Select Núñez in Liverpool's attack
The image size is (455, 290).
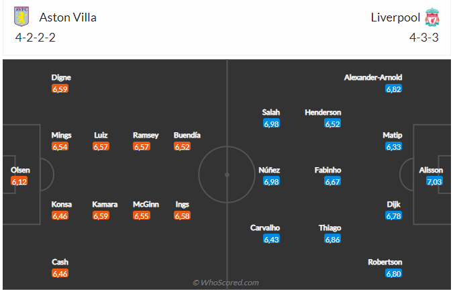(269, 170)
